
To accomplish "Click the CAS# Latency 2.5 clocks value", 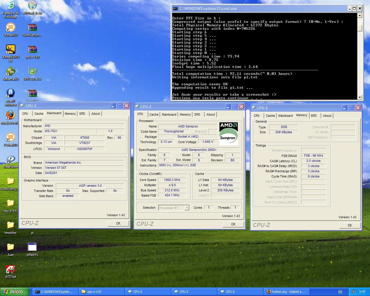I will (313, 161).
